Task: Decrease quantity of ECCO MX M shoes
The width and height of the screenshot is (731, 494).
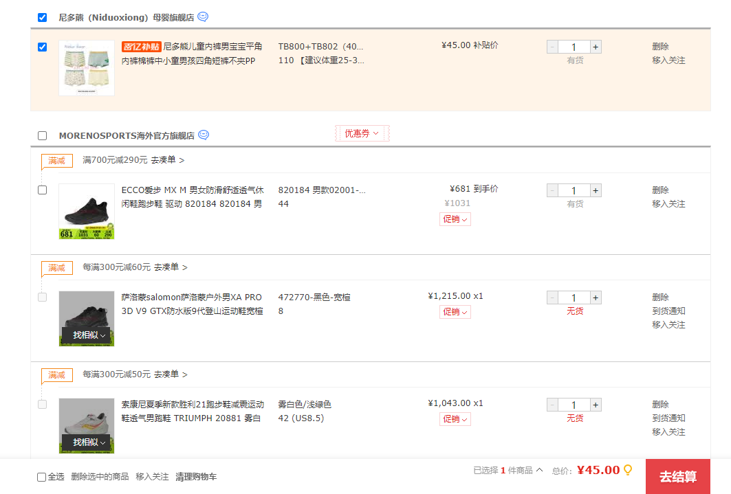Action: [552, 190]
